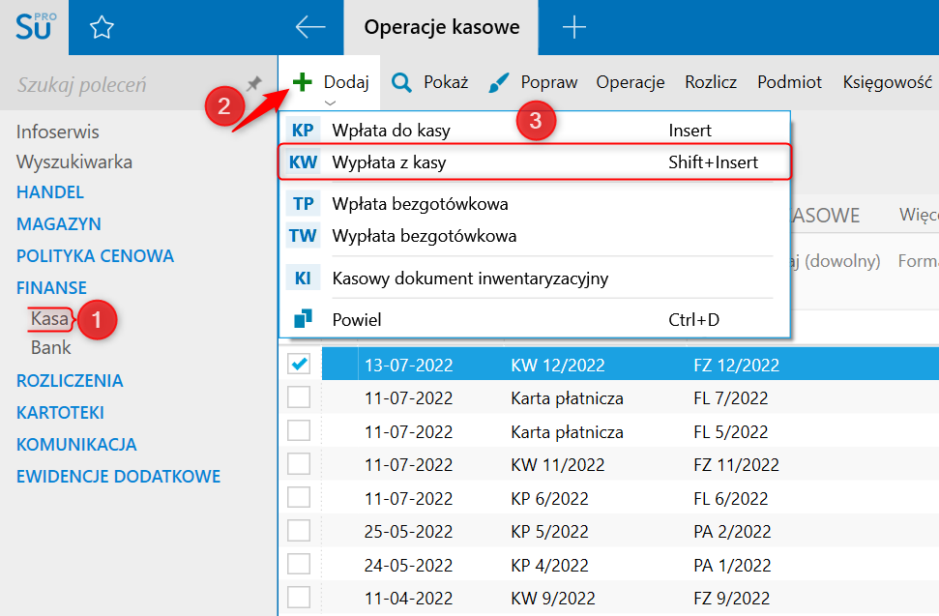Click the Popraw brush icon

pos(498,82)
